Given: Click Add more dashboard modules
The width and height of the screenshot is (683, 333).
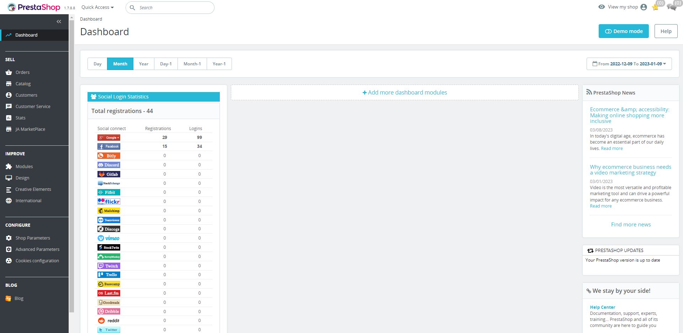Looking at the screenshot, I should pos(405,92).
